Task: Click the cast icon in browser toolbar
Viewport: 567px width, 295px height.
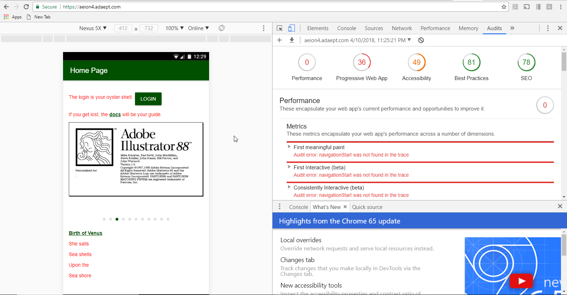Action: coord(527,7)
